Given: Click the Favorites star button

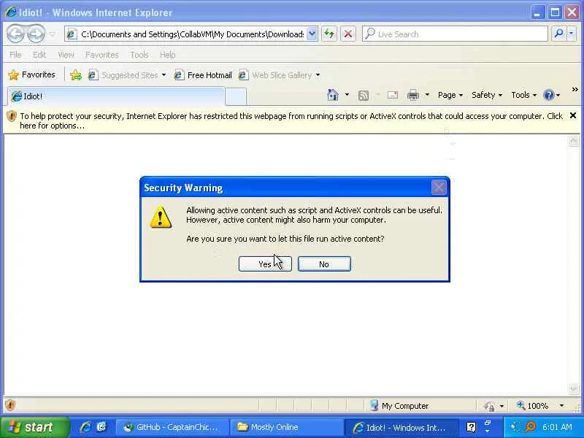Looking at the screenshot, I should pos(32,75).
